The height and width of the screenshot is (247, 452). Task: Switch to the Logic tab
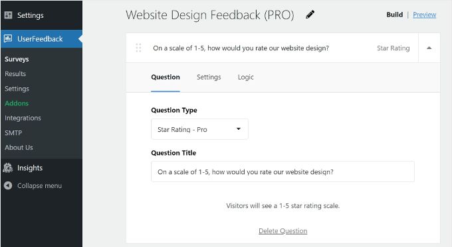click(x=245, y=77)
